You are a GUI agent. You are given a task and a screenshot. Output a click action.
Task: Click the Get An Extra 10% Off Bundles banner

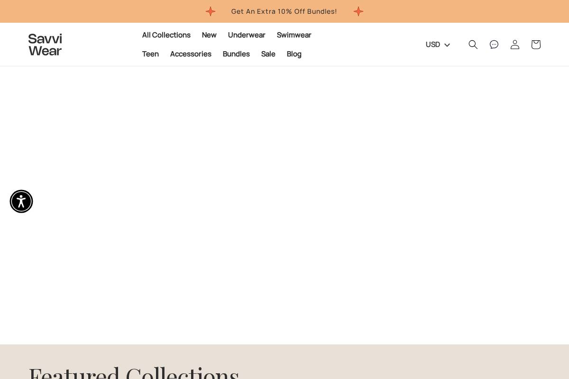(284, 11)
